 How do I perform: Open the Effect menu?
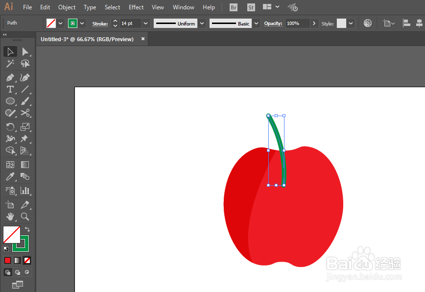136,7
